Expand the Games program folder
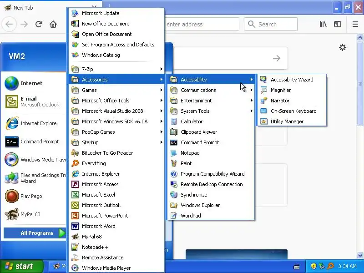Screen dimensions: 364x273 116,90
